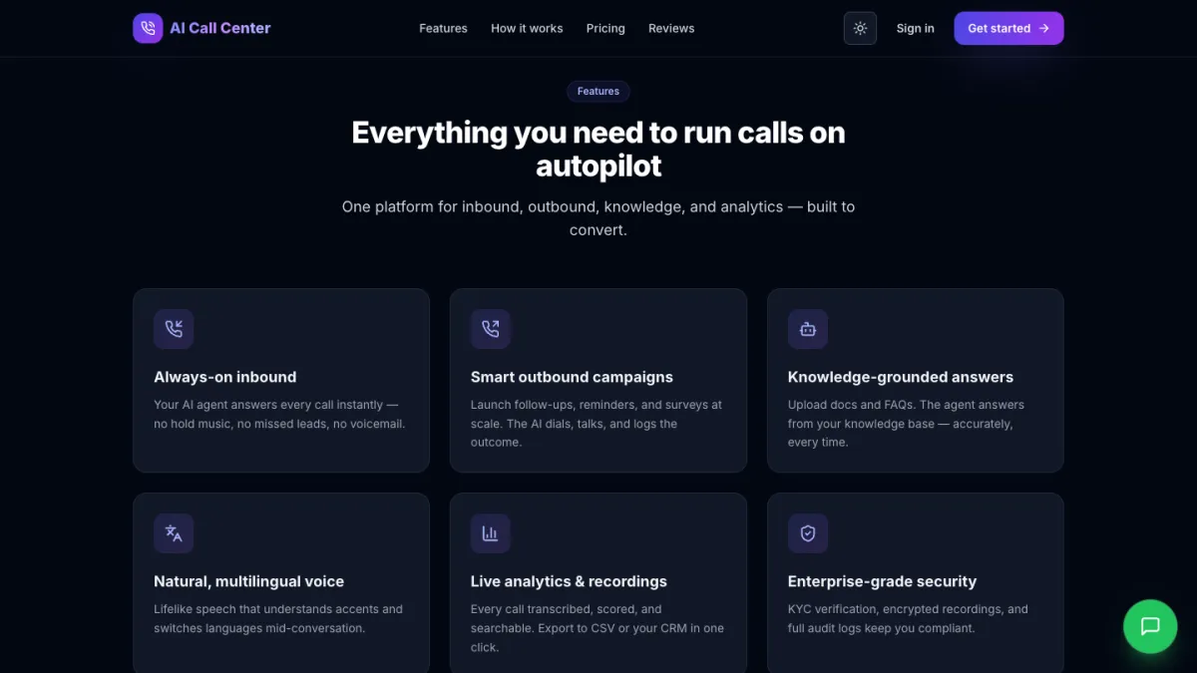Open the Features nav link
This screenshot has height=673, width=1197.
coord(443,28)
